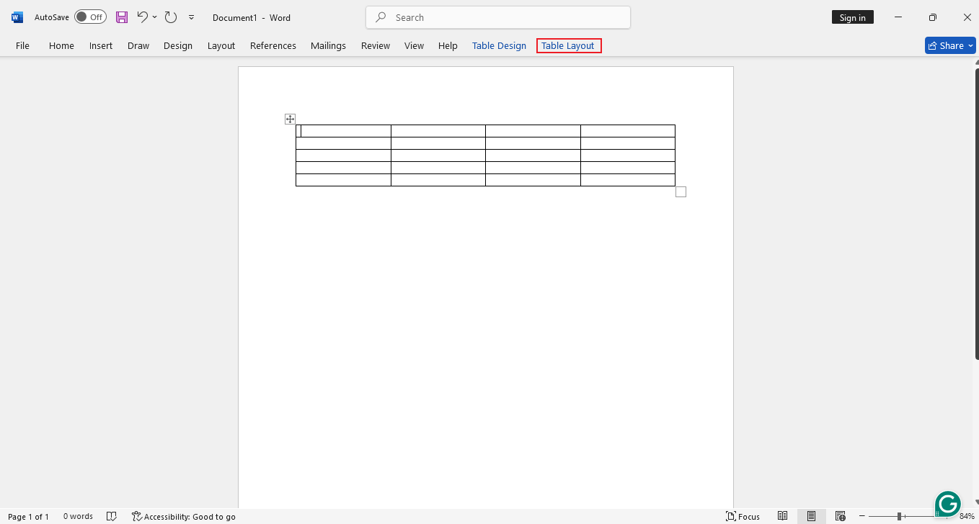The width and height of the screenshot is (979, 524).
Task: Expand the Customize Quick Access Toolbar menu
Action: point(191,17)
